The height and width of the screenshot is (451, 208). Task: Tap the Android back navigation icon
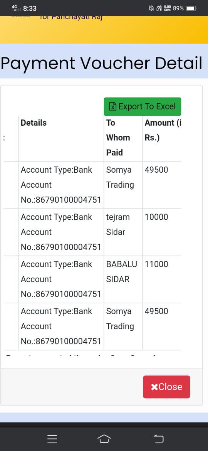(158, 439)
